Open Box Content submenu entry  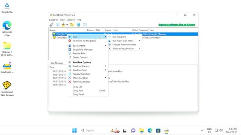click(88, 46)
